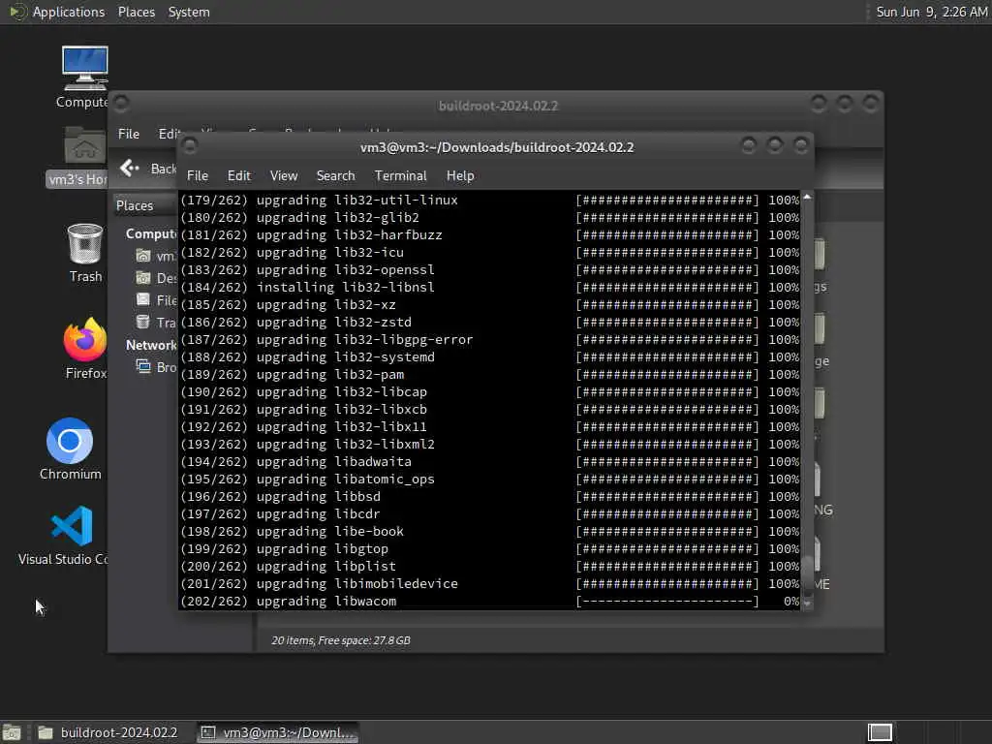Click the Applications menu logo icon
Screen dimensions: 992x744
tap(17, 12)
